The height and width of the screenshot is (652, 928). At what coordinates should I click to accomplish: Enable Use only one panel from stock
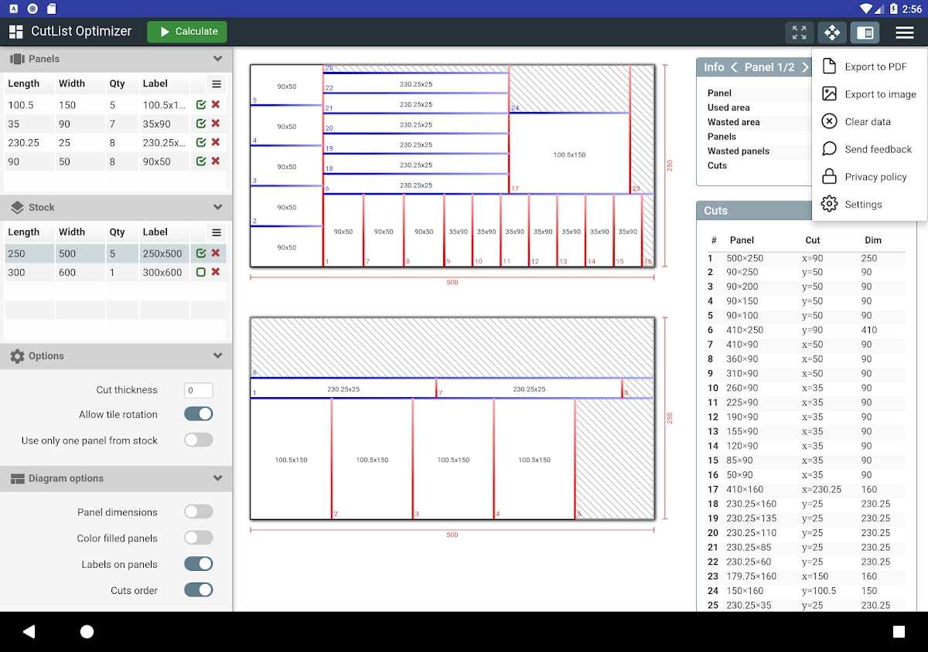(199, 440)
